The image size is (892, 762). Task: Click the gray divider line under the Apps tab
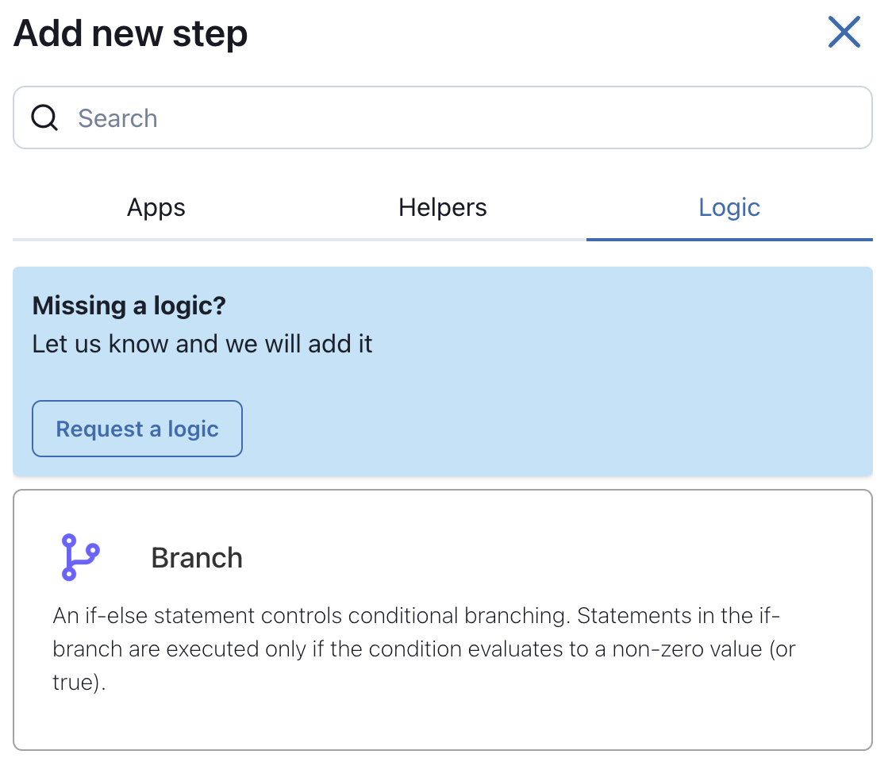click(x=156, y=240)
